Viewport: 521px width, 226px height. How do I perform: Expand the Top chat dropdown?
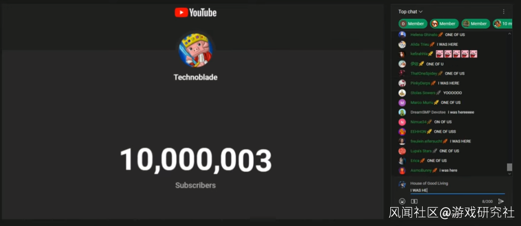pos(410,12)
